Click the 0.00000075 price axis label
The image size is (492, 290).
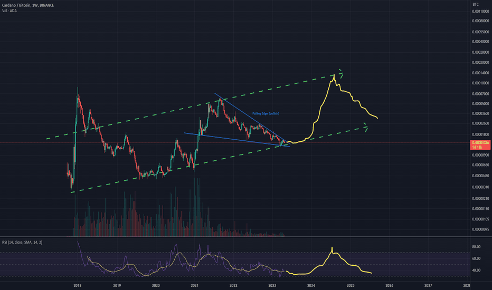[480, 229]
